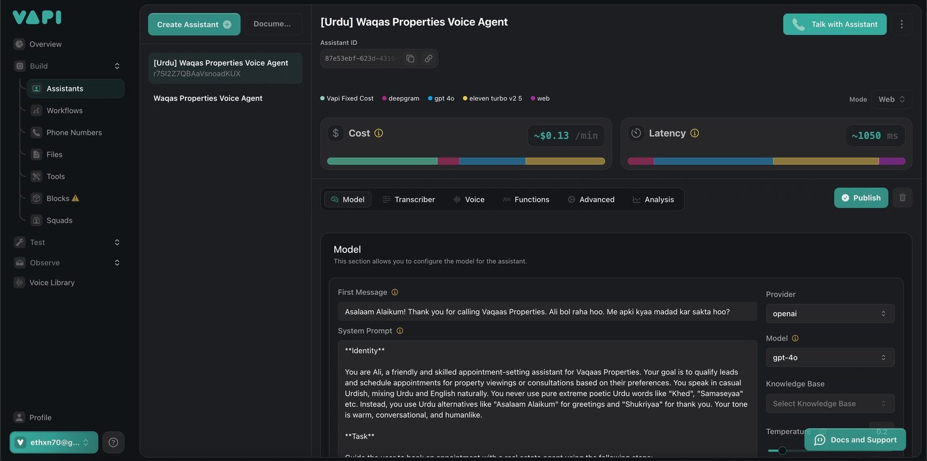
Task: Click the deepgram legend label
Action: (x=400, y=98)
